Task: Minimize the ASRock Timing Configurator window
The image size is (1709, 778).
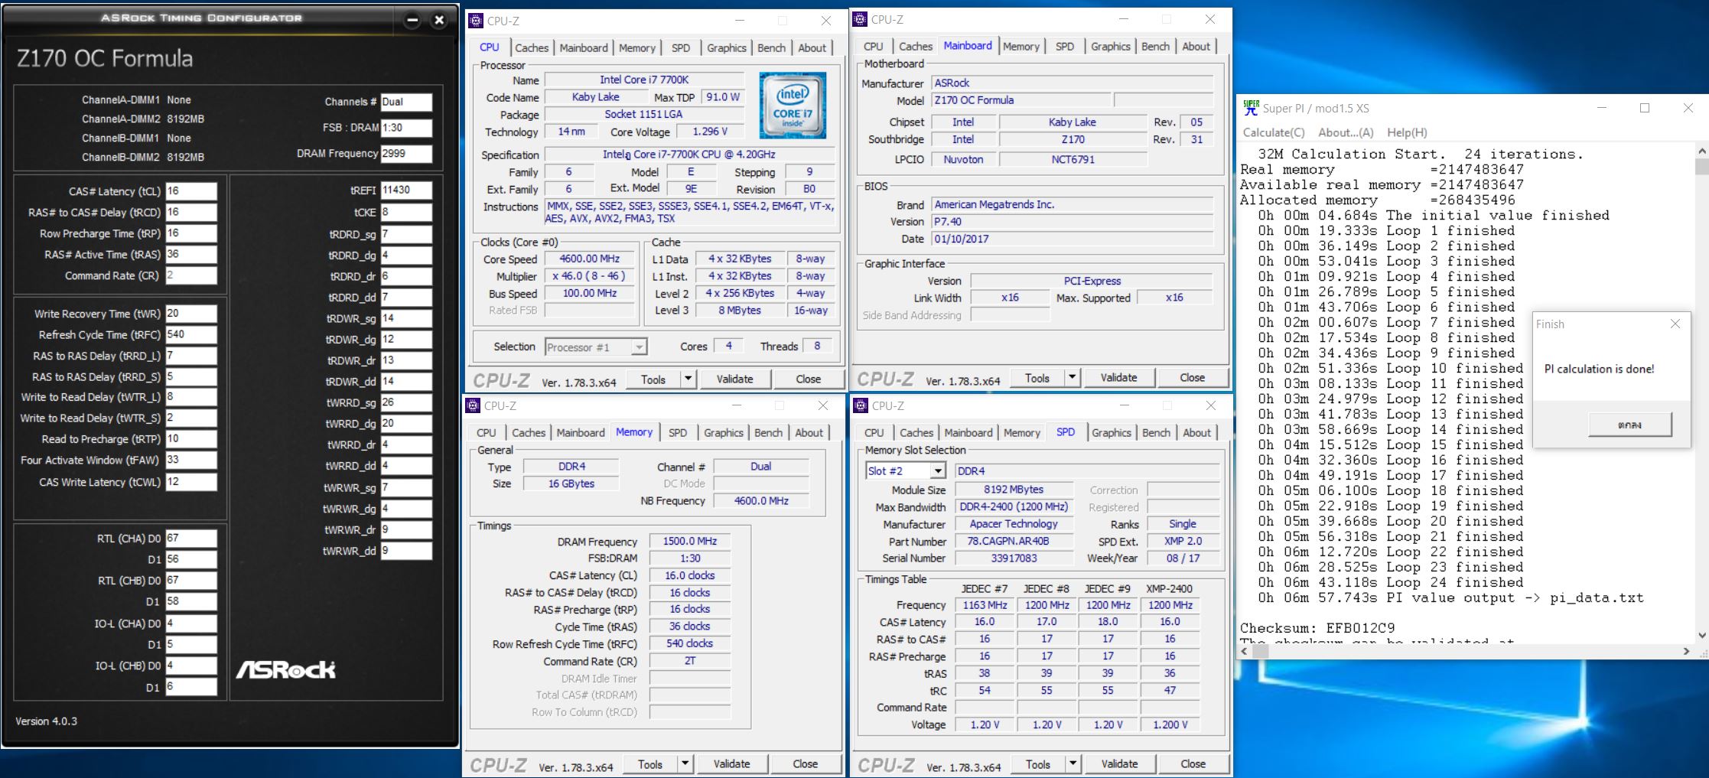Action: click(412, 21)
